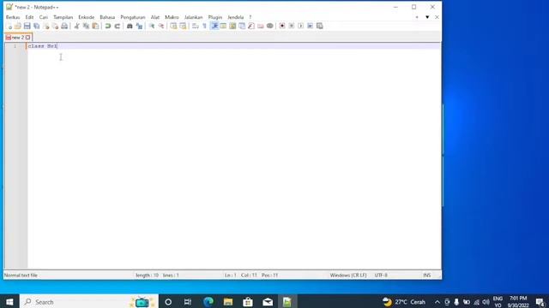549x308 pixels.
Task: Click the Zoom Out toolbar icon
Action: click(x=161, y=27)
